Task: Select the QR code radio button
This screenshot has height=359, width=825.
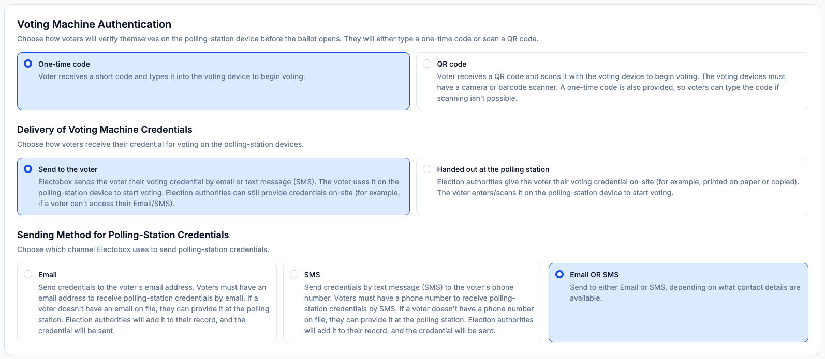Action: pyautogui.click(x=427, y=64)
